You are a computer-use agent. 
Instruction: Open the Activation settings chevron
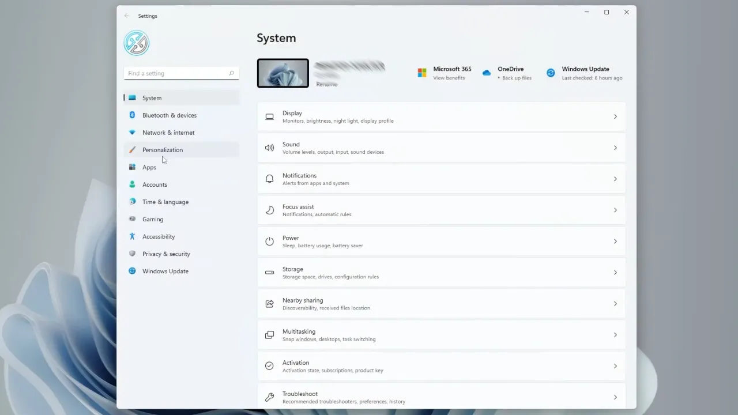(615, 365)
